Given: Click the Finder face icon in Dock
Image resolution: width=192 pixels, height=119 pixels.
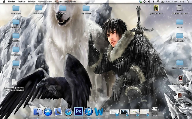Looking at the screenshot, I should point(38,112).
